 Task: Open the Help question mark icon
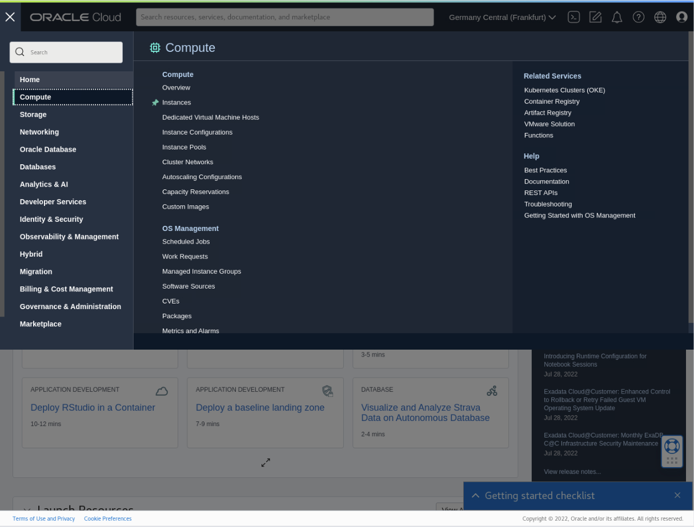(x=638, y=17)
